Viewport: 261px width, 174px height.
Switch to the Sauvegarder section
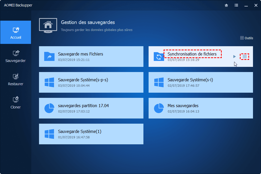pos(16,56)
